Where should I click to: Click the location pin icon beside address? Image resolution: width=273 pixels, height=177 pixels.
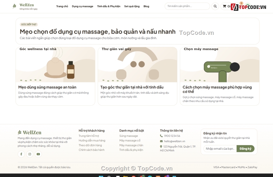click(161, 147)
